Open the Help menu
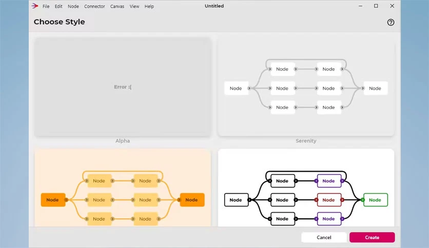This screenshot has width=429, height=248. click(149, 6)
